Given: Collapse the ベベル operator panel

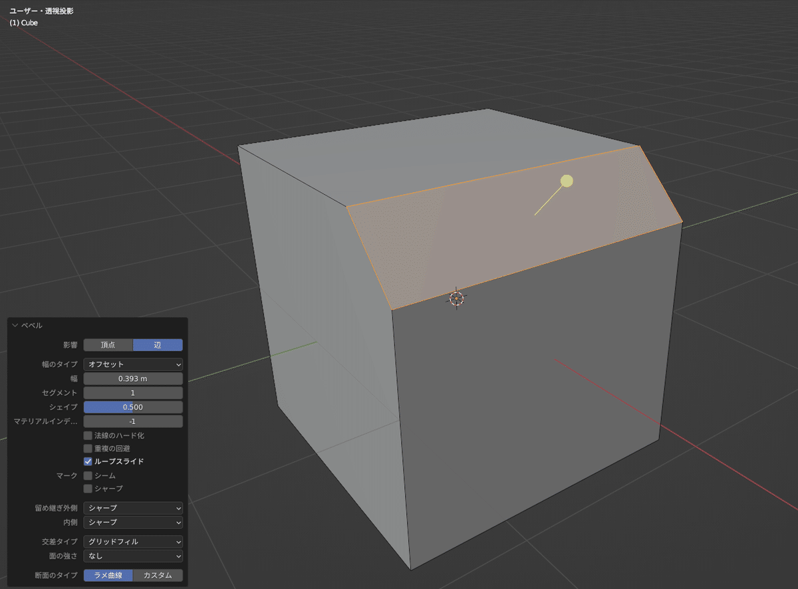Looking at the screenshot, I should [x=15, y=326].
